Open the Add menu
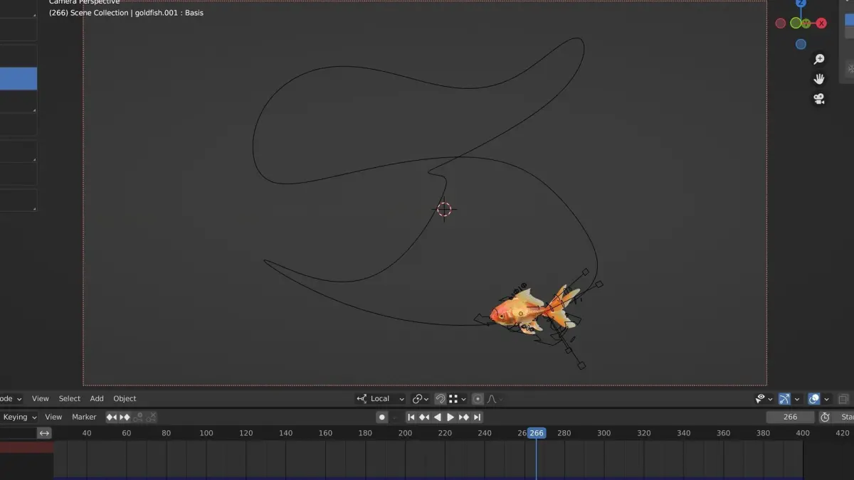The width and height of the screenshot is (854, 480). [97, 399]
